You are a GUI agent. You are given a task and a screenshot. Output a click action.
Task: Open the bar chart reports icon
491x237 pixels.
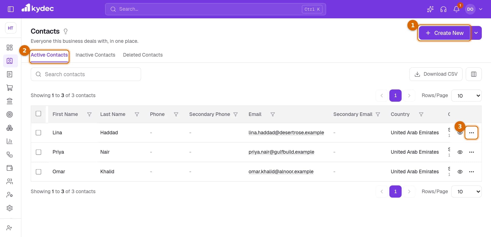coord(10,141)
